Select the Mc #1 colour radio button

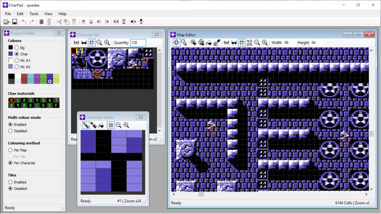click(16, 60)
